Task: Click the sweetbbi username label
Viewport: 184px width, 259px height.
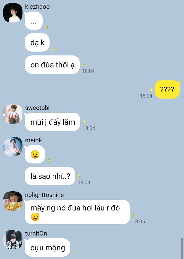Action: [37, 108]
